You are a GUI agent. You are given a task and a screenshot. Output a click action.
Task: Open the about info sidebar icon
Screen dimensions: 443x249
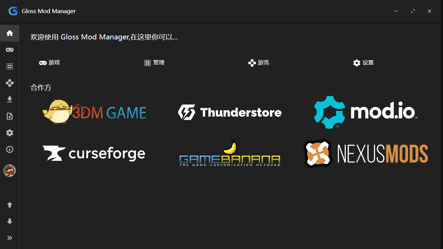pyautogui.click(x=10, y=149)
